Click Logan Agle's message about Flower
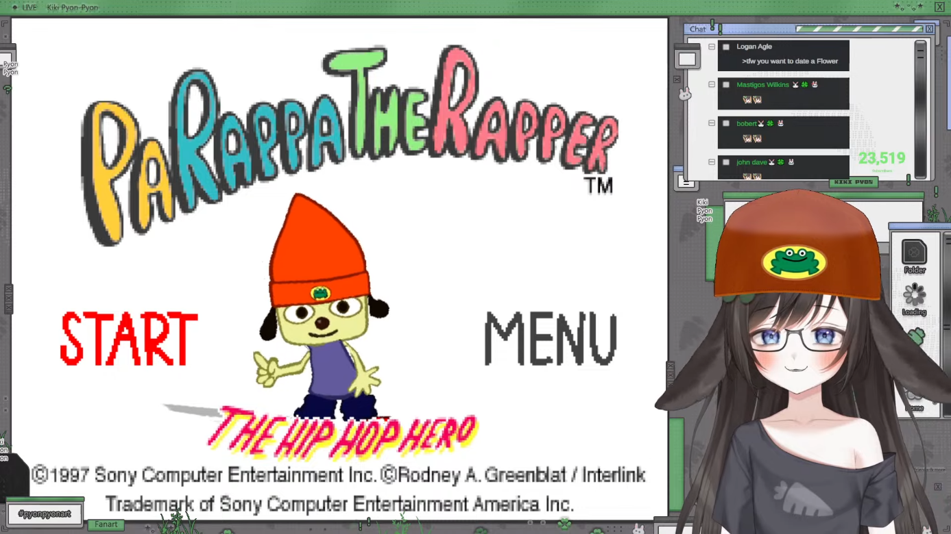This screenshot has height=534, width=951. point(790,61)
